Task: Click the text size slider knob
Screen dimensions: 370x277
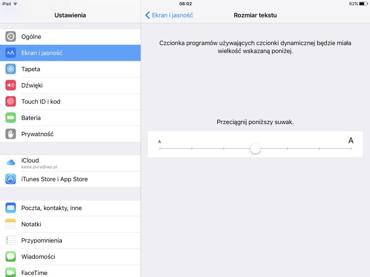Action: (255, 149)
